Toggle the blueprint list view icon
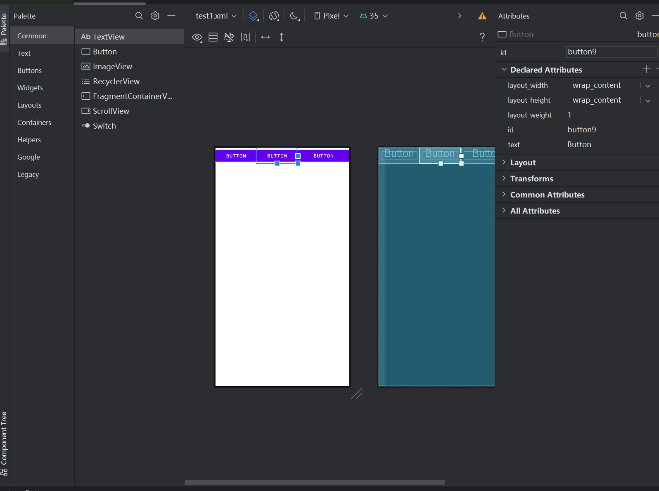 click(x=213, y=37)
